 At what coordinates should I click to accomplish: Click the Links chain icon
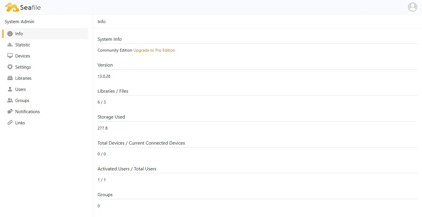10,123
